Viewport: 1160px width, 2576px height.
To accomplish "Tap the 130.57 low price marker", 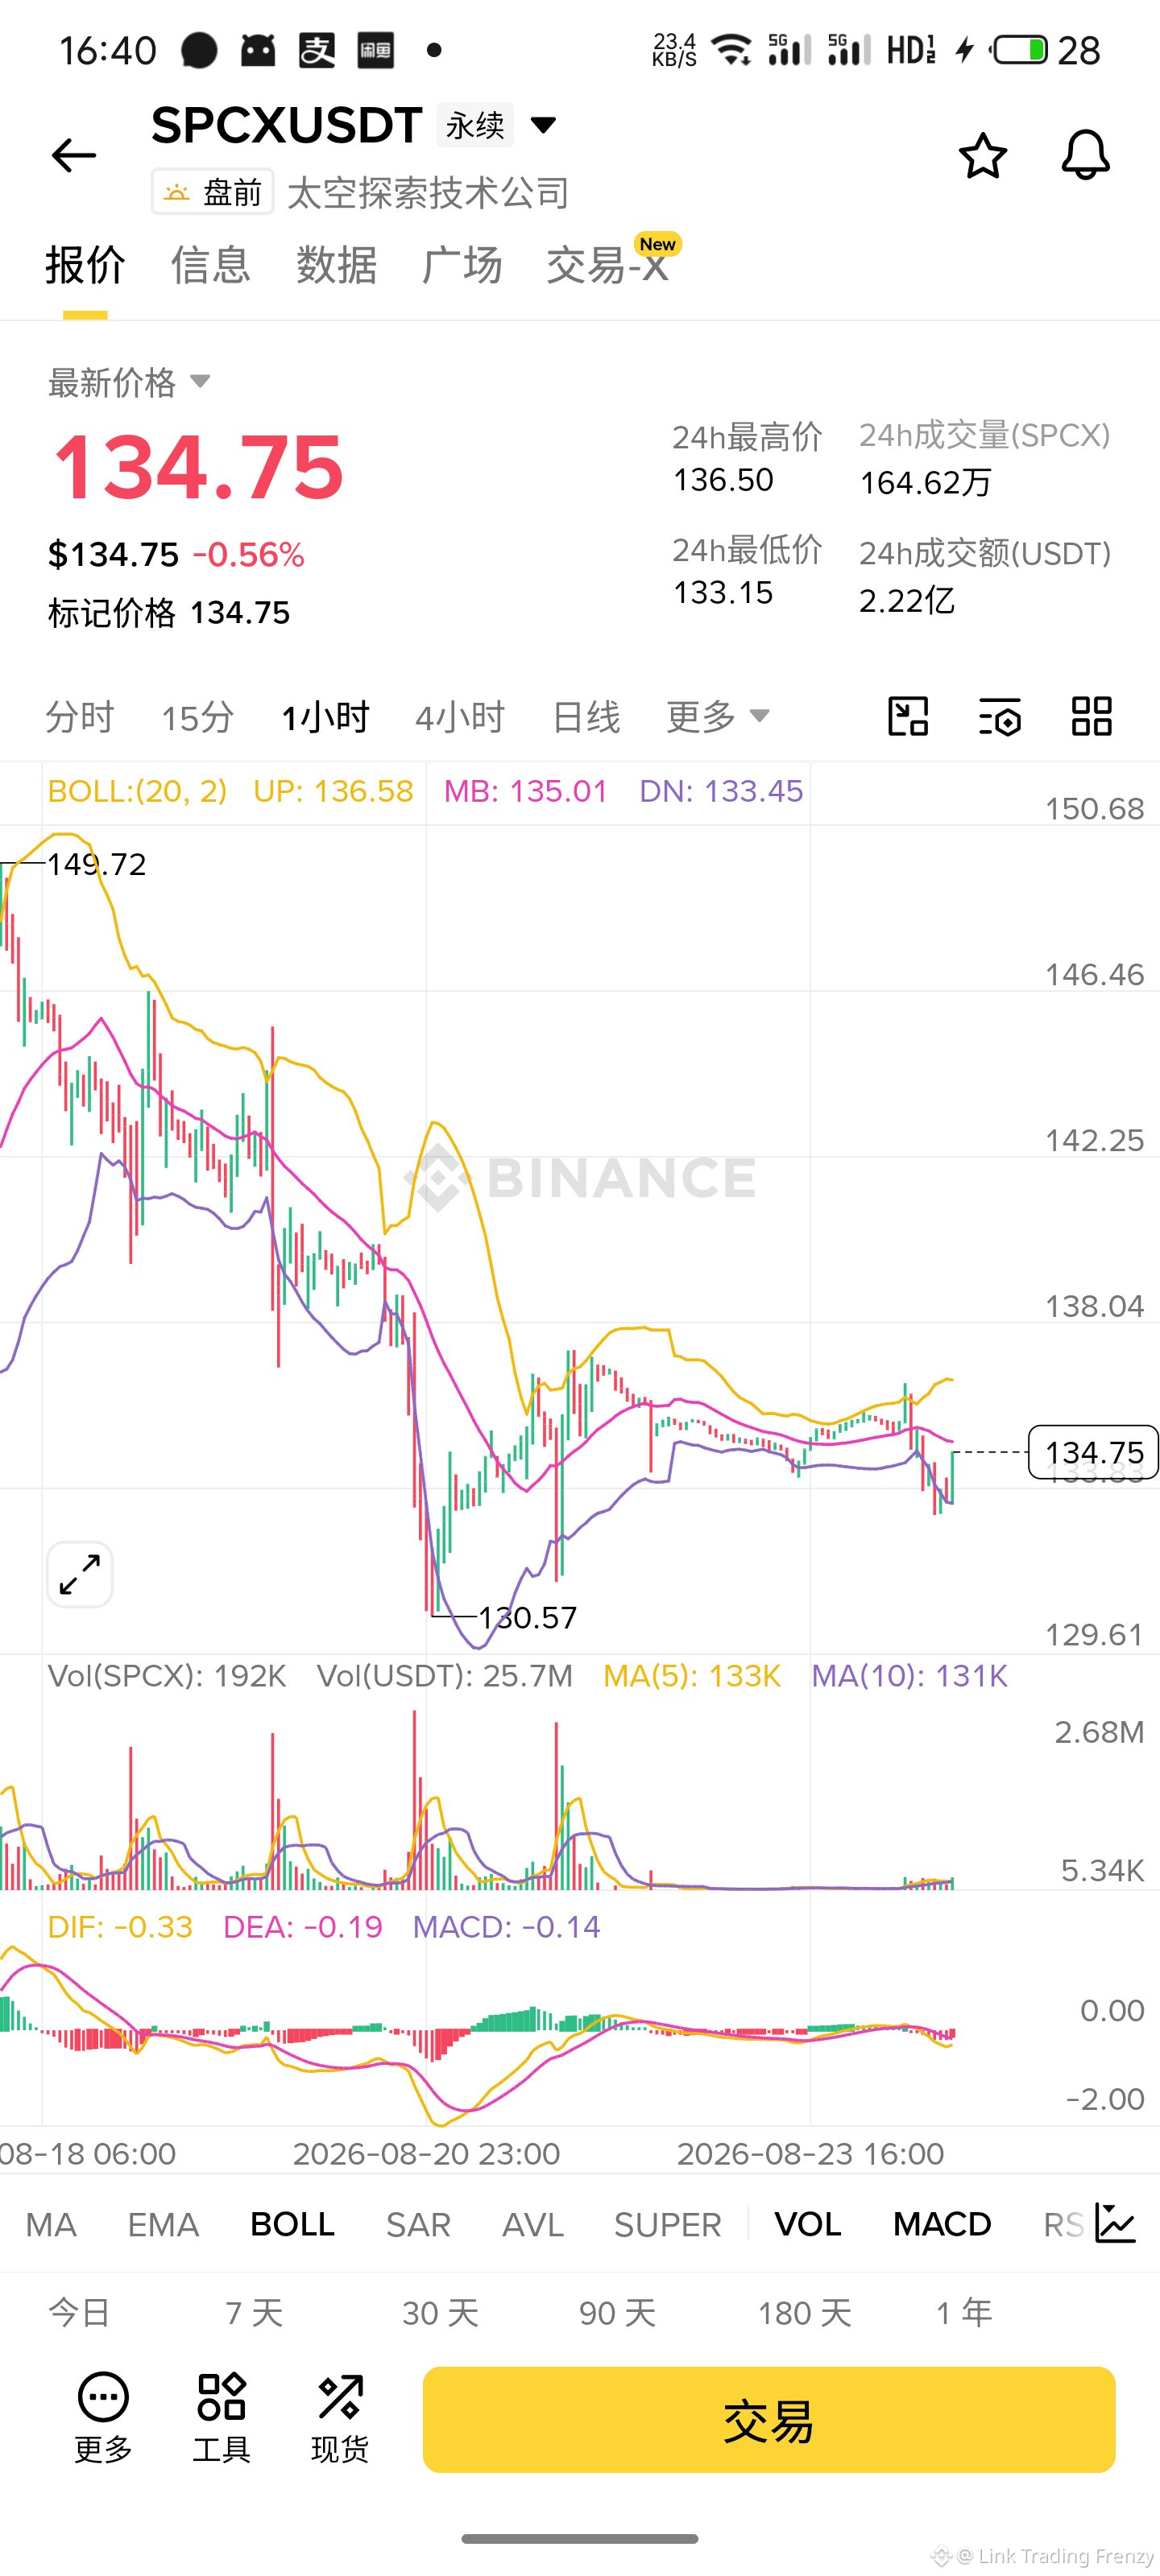I will tap(528, 1617).
